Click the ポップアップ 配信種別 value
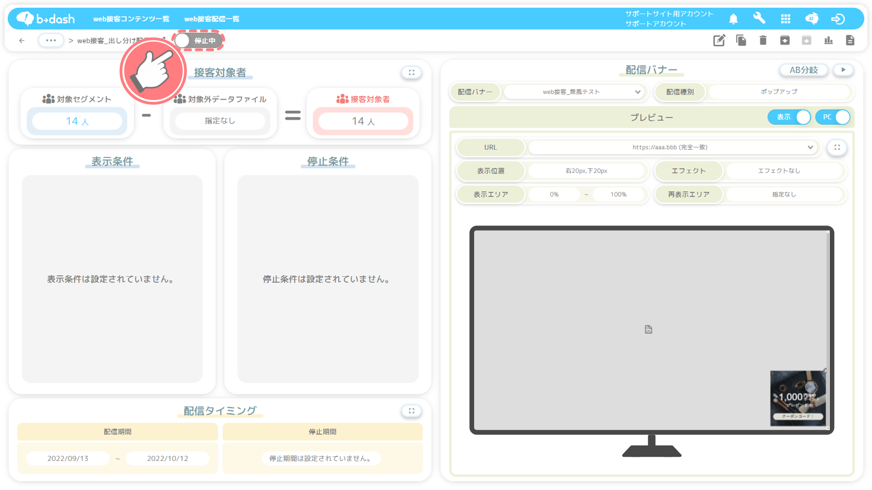The width and height of the screenshot is (872, 490). pyautogui.click(x=779, y=92)
